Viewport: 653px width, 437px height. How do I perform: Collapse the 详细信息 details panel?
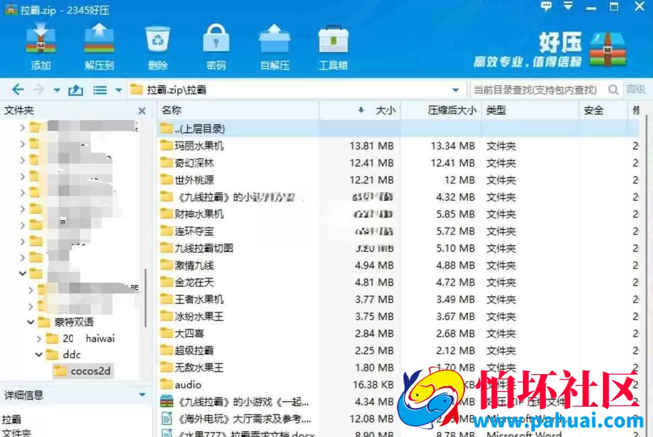(x=142, y=395)
